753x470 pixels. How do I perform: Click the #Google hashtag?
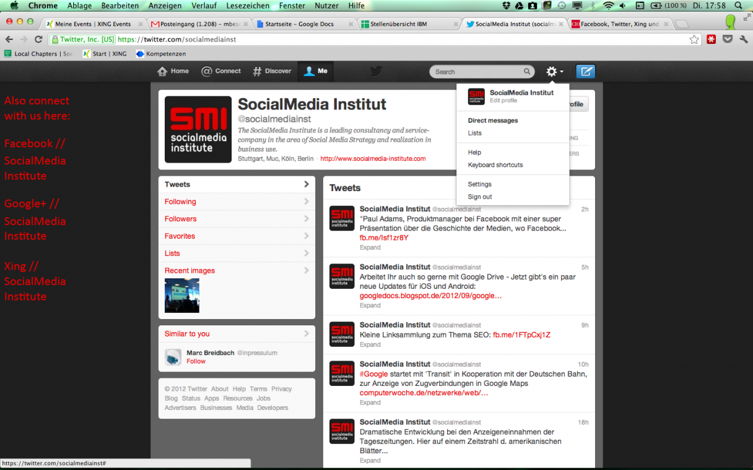pyautogui.click(x=373, y=374)
